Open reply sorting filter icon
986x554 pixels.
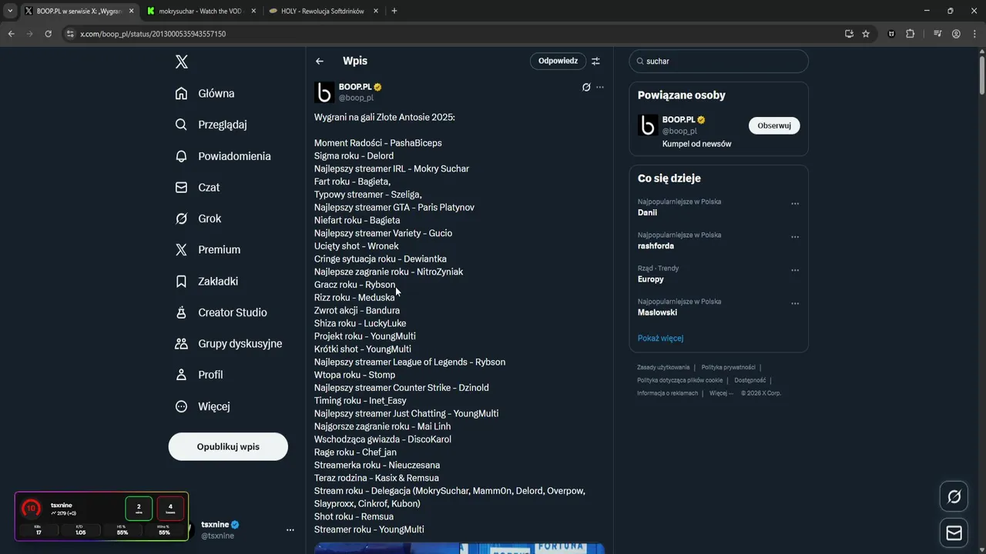click(x=595, y=61)
